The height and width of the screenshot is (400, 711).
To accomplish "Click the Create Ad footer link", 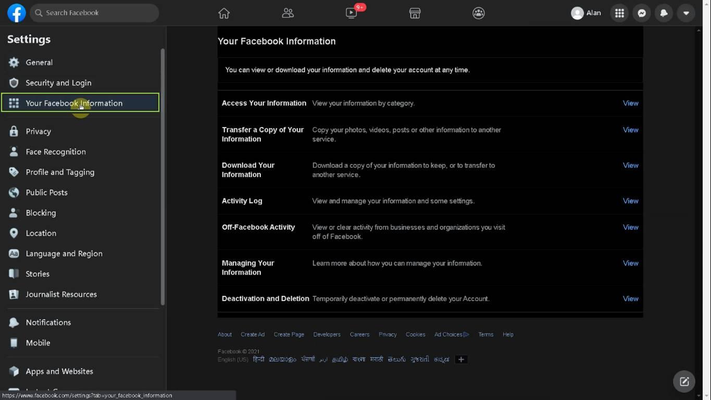I will click(x=253, y=334).
